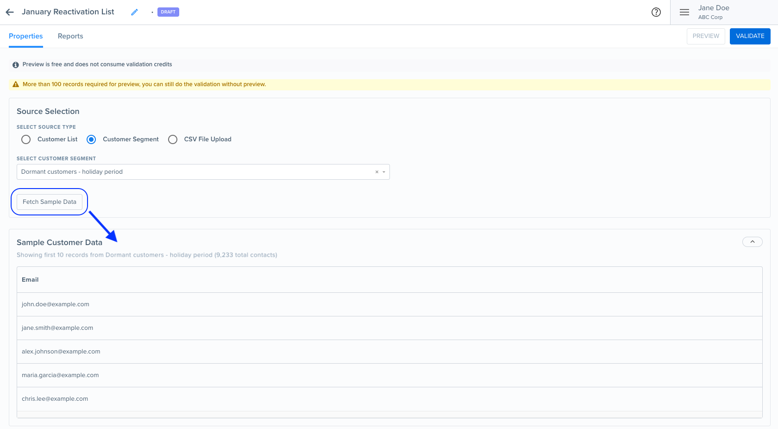Click the pencil icon to rename the list

click(x=134, y=12)
